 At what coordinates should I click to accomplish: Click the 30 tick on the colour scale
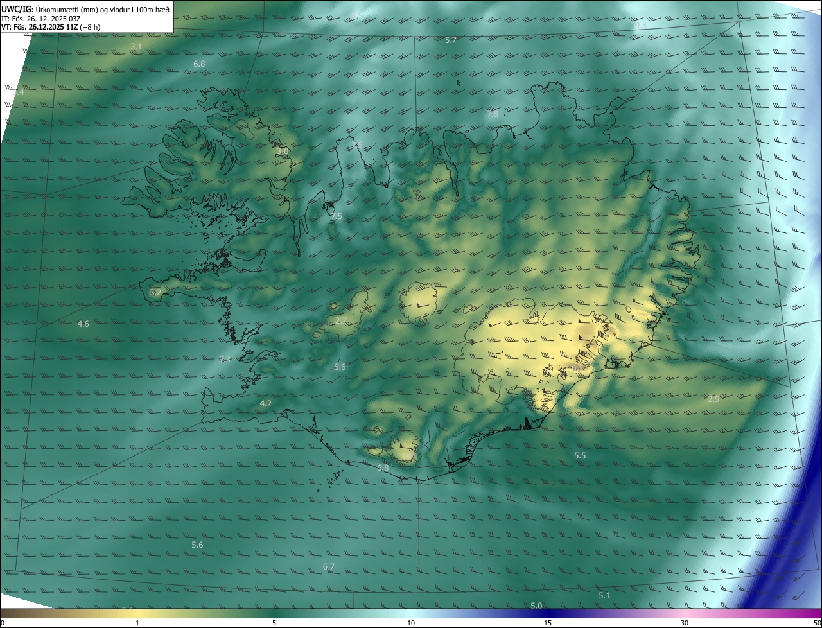[685, 623]
